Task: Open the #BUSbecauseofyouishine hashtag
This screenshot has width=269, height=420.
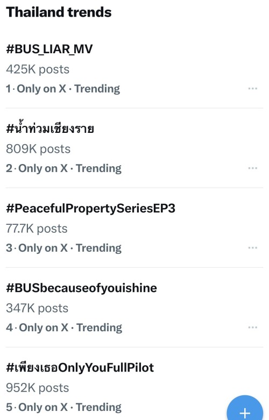Action: click(x=81, y=288)
